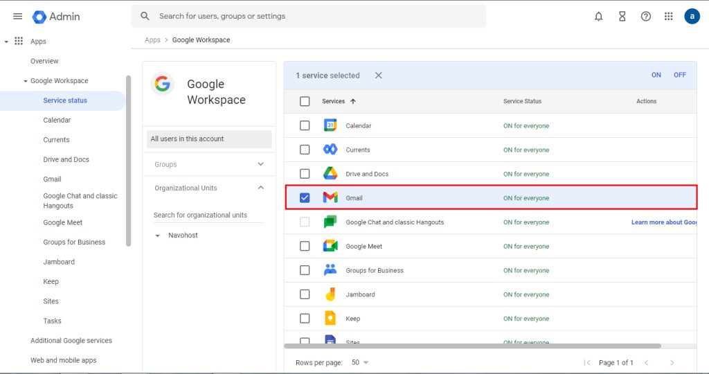Uncheck the Gmail row checkbox
The image size is (709, 374).
[305, 197]
